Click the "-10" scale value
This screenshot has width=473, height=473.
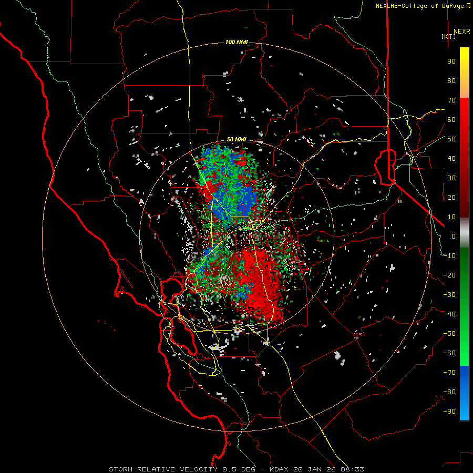449,256
